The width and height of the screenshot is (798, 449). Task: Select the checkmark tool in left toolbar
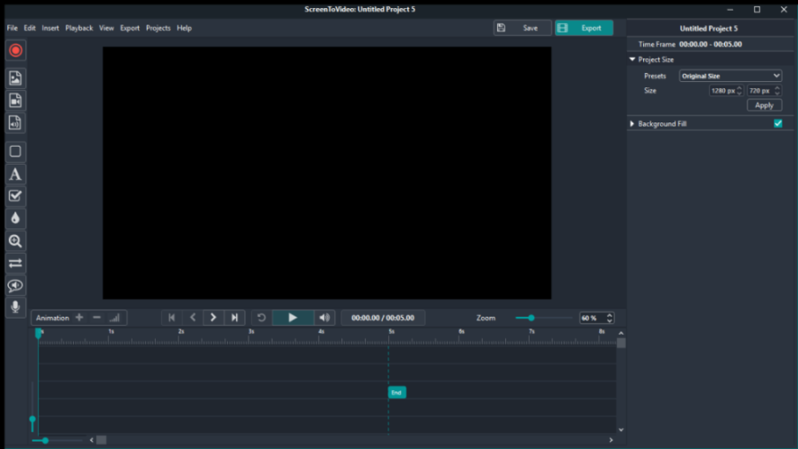pyautogui.click(x=15, y=196)
